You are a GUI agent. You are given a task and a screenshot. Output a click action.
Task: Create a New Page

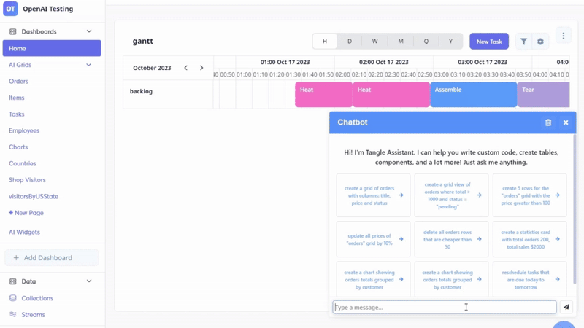(x=26, y=213)
